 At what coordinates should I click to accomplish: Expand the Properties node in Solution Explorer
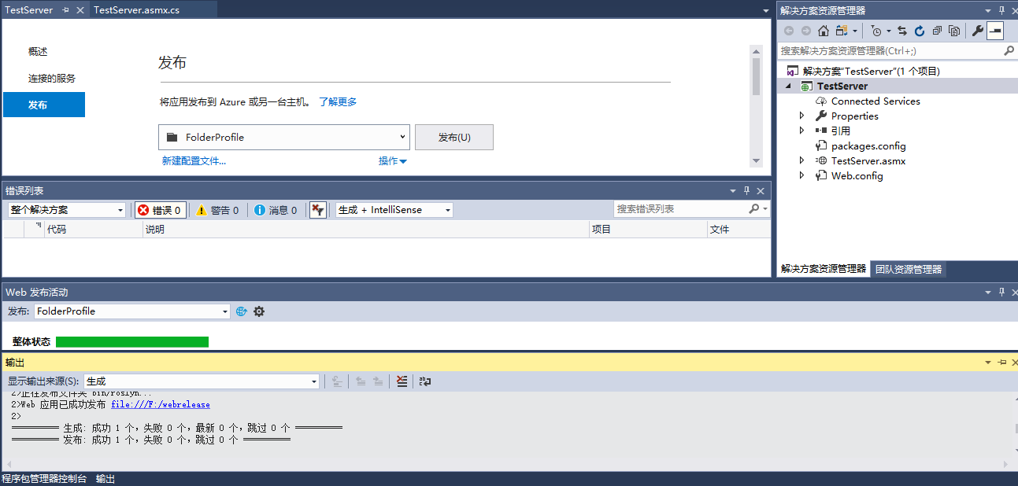(801, 116)
